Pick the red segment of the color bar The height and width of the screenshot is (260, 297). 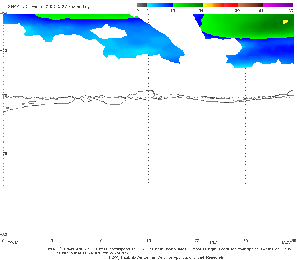point(230,5)
